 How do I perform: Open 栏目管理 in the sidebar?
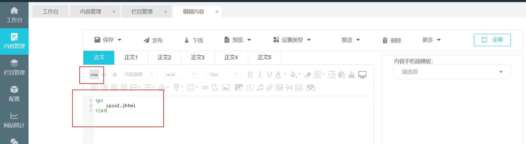[x=14, y=67]
